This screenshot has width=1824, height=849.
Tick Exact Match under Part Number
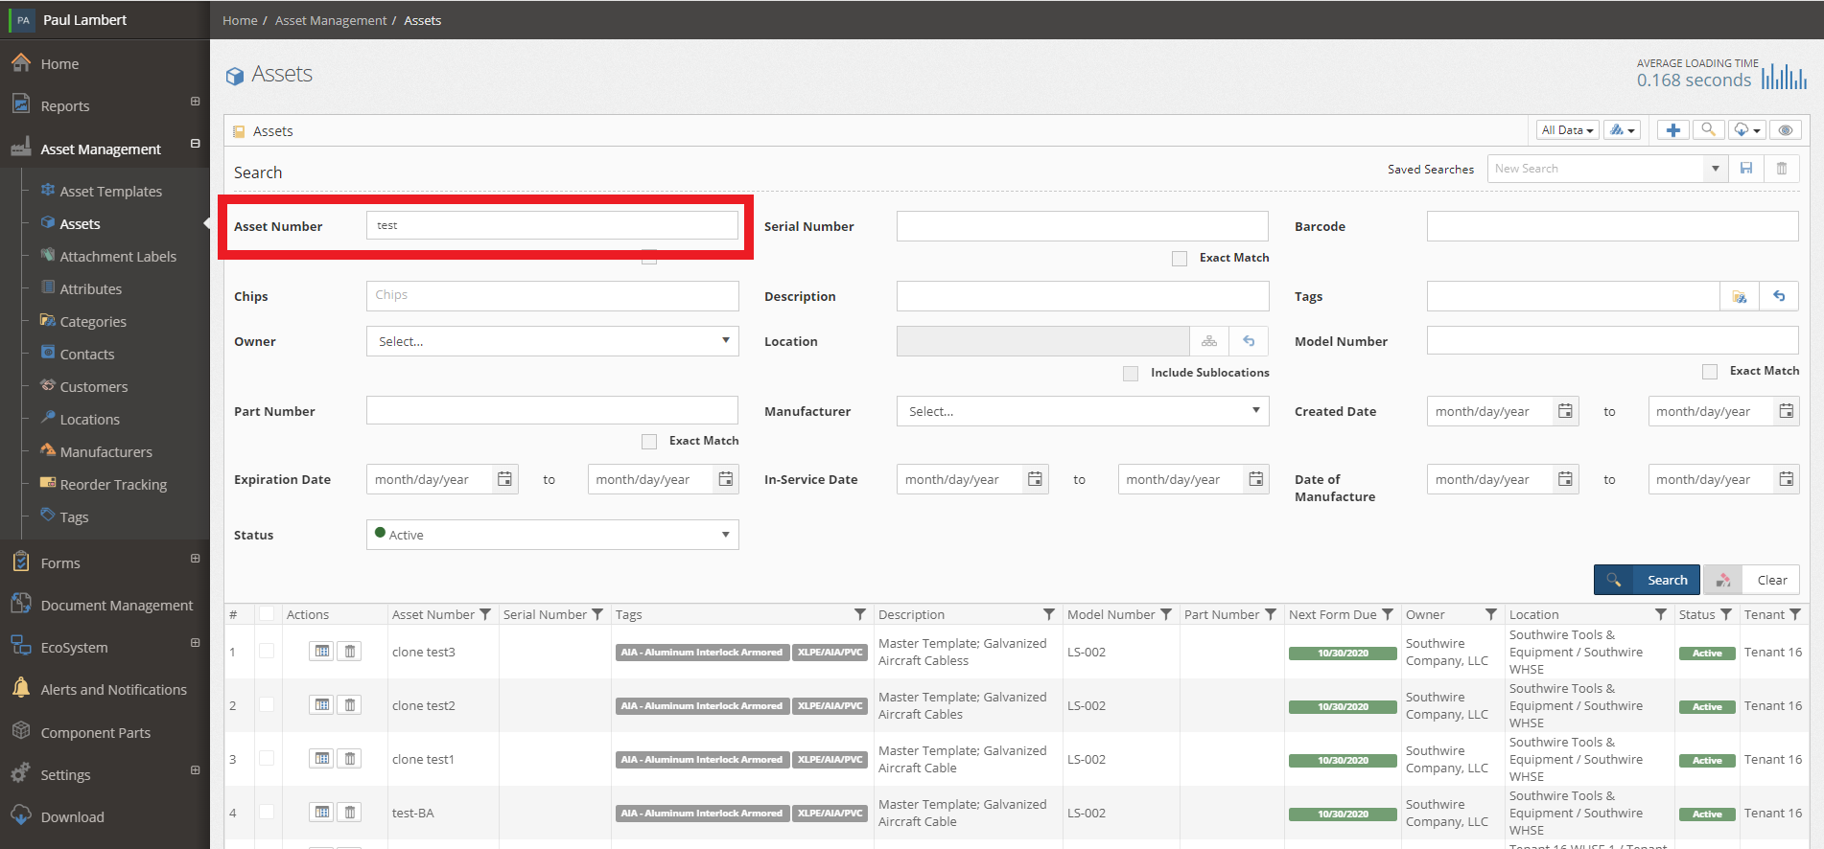pyautogui.click(x=649, y=441)
